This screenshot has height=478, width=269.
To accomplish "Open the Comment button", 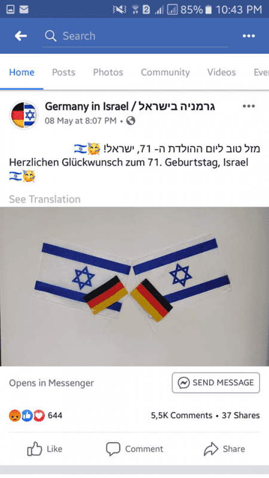I will point(134,449).
